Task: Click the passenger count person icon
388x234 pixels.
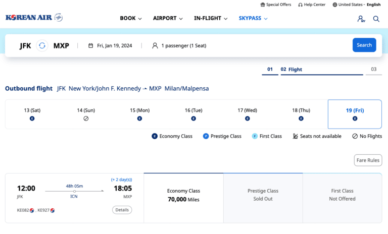Action: click(155, 45)
